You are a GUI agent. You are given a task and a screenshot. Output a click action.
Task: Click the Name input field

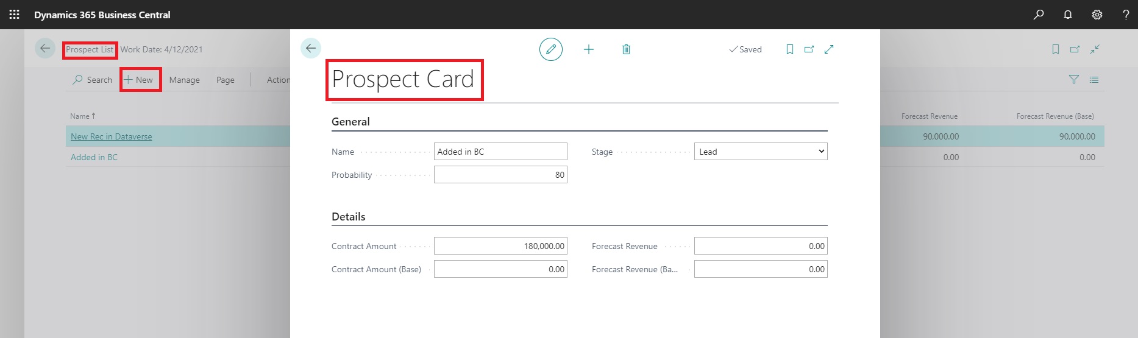point(500,152)
